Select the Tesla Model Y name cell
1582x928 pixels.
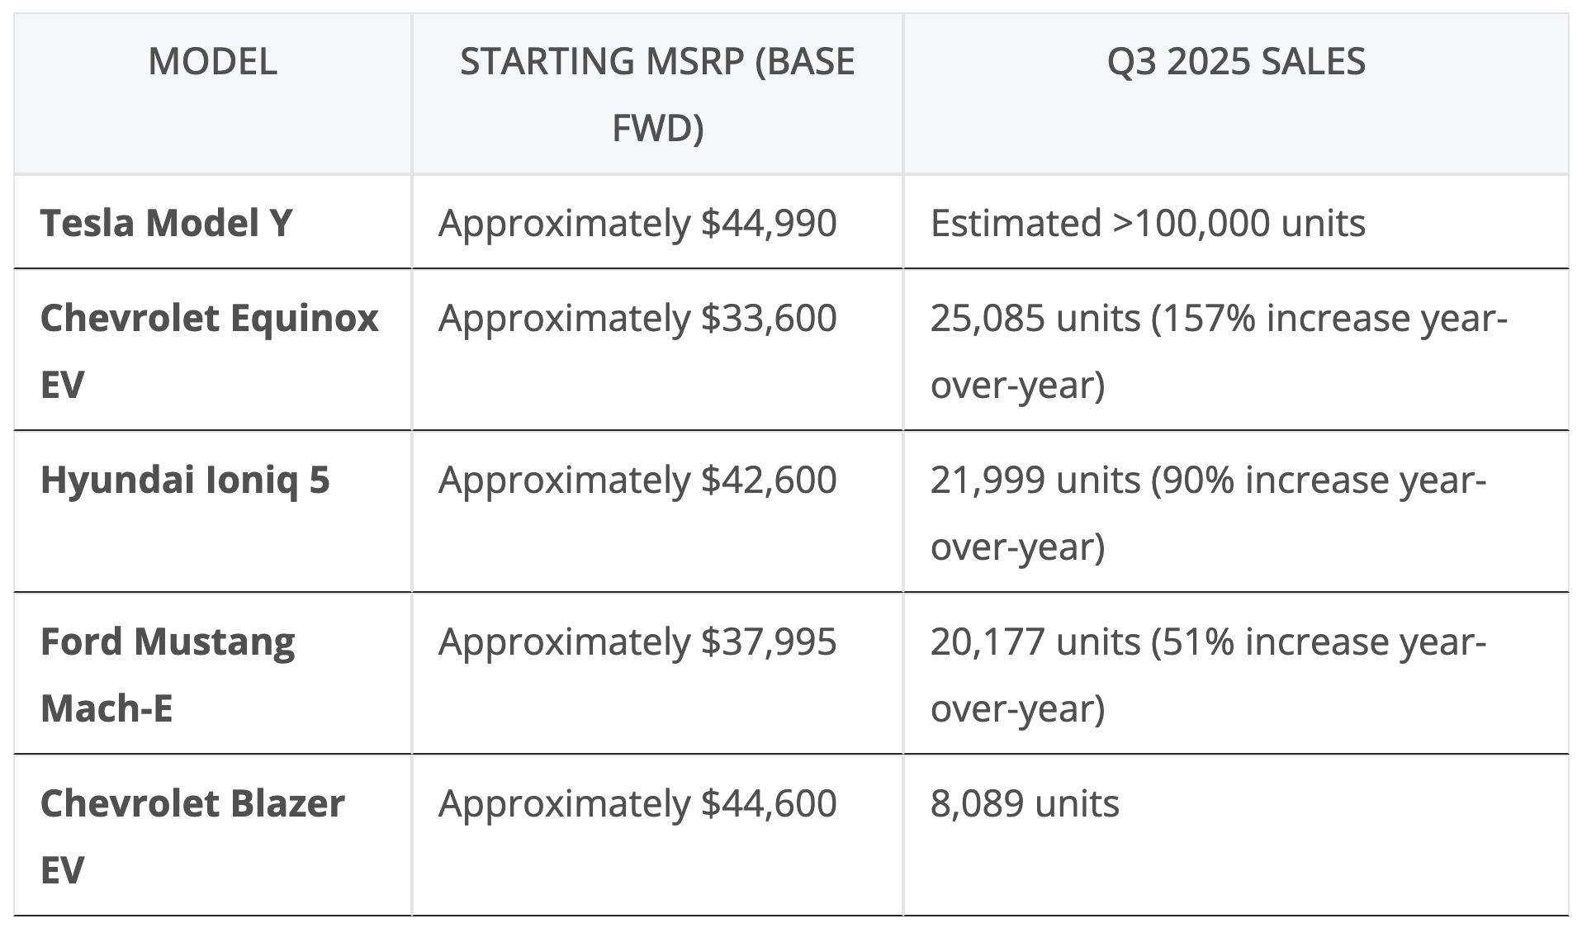[166, 223]
